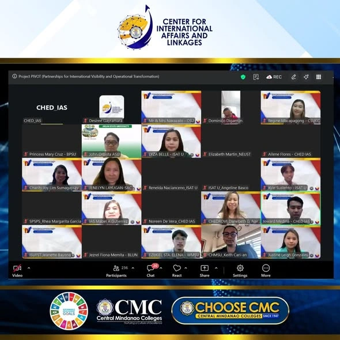Select Justine Leigh Gonzales video tile
Screen dimensions: 340x340
(290, 241)
